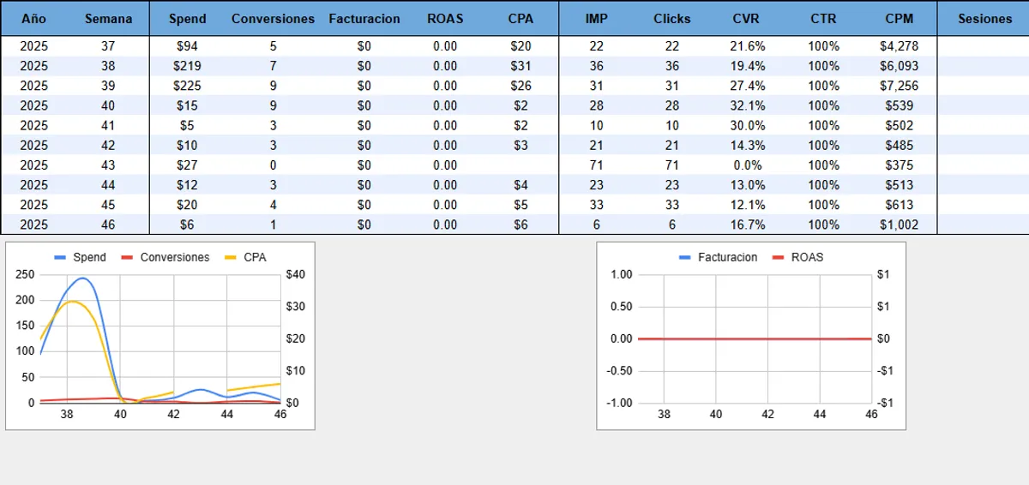Select the $219 Spend cell for week 38
The width and height of the screenshot is (1029, 485).
click(x=187, y=66)
